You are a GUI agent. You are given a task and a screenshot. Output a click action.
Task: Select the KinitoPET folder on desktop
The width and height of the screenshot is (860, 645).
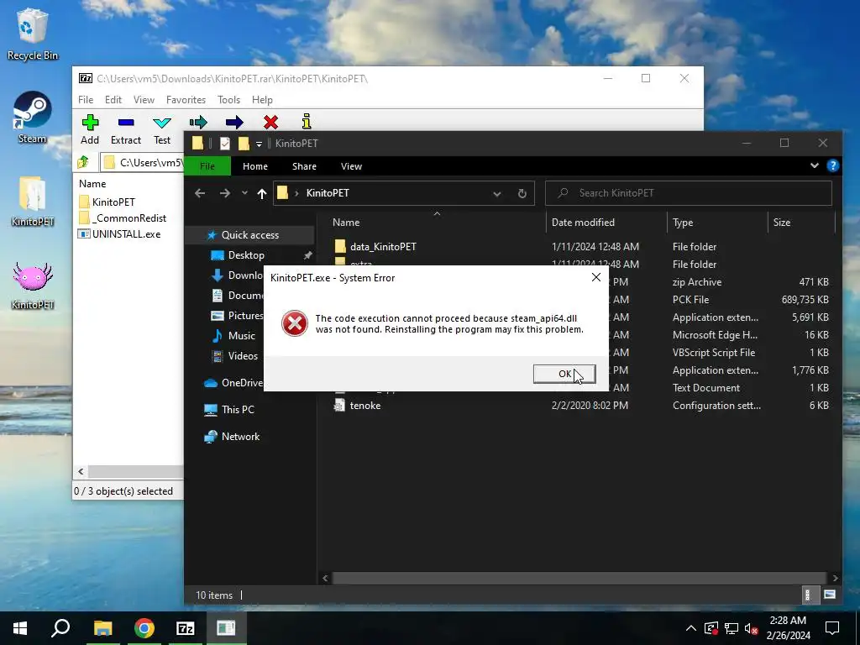pyautogui.click(x=33, y=202)
